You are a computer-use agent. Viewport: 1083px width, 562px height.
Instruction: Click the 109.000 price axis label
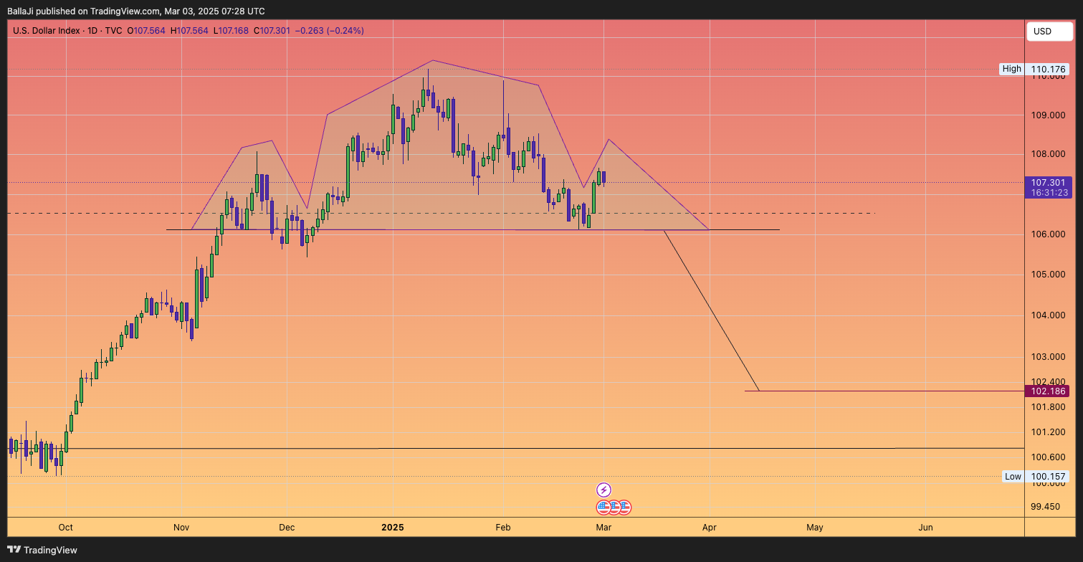click(1047, 115)
